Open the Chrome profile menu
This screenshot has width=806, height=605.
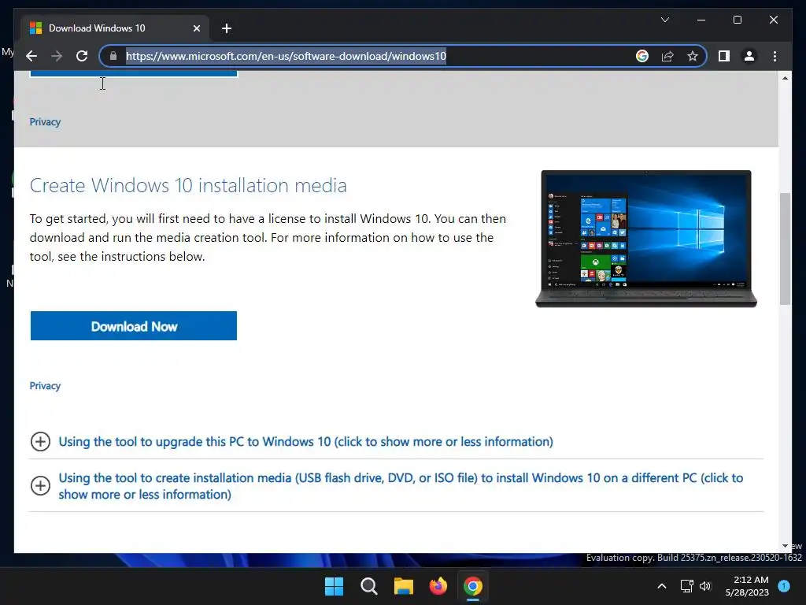[749, 56]
